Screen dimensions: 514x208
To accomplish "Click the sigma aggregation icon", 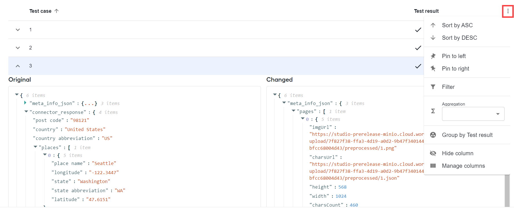I will pyautogui.click(x=433, y=111).
